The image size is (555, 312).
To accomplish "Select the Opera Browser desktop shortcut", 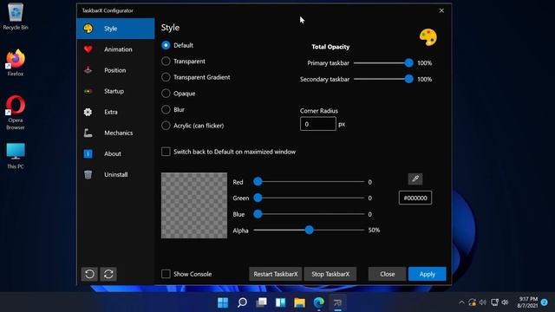I will click(x=16, y=113).
